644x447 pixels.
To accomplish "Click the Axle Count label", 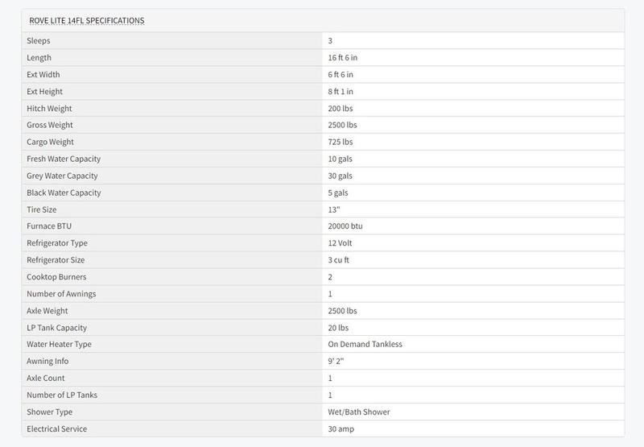I will coord(46,378).
